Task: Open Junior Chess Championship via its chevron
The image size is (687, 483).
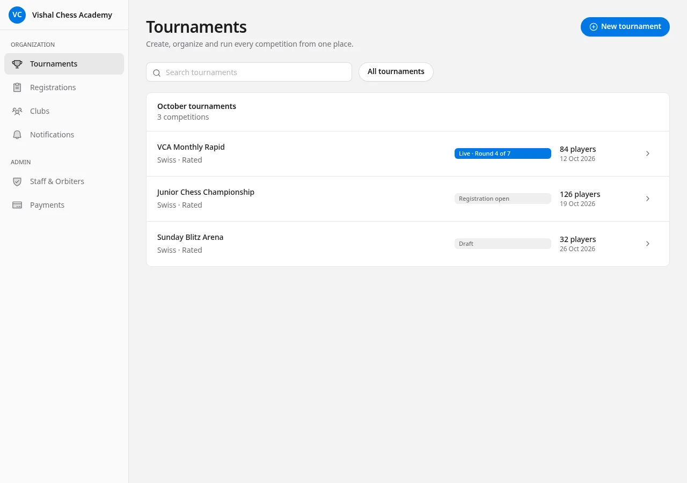Action: [x=648, y=199]
